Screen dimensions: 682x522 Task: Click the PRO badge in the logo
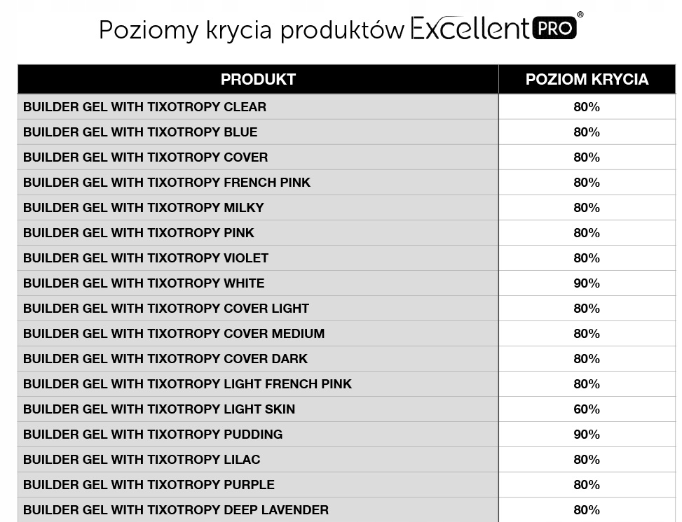[x=555, y=28]
